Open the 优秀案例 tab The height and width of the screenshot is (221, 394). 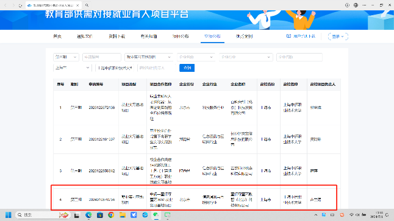244,37
